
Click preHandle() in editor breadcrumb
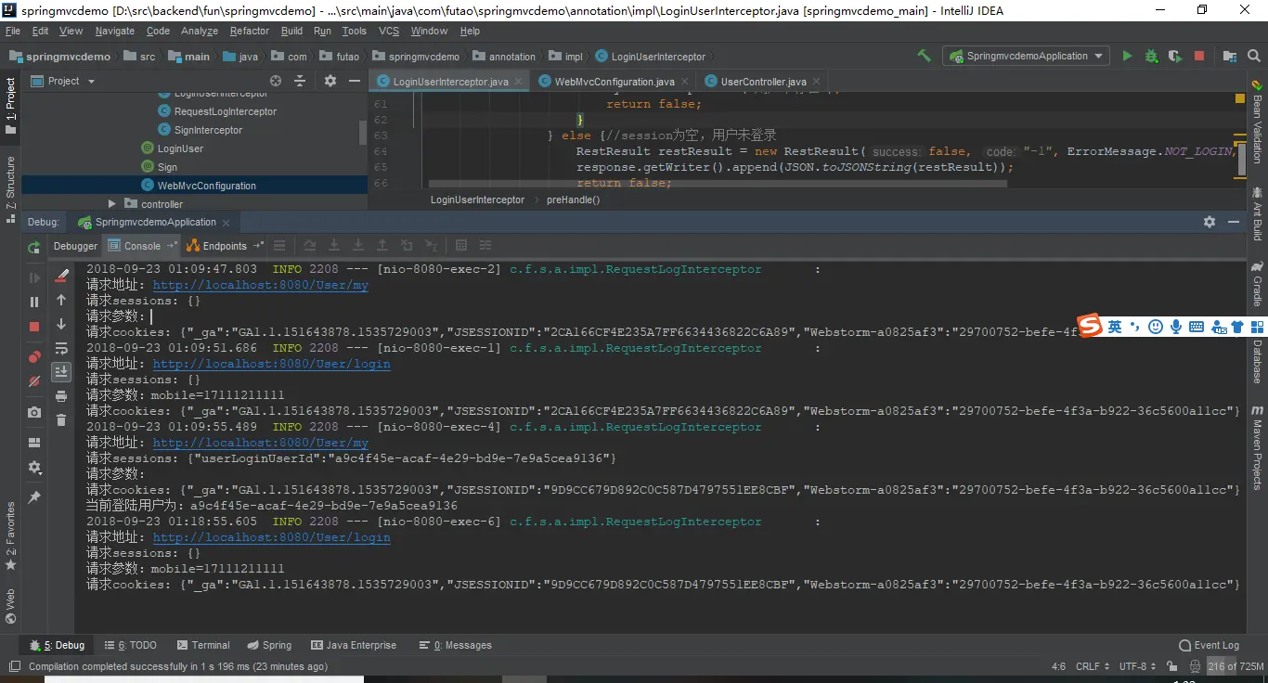coord(573,200)
